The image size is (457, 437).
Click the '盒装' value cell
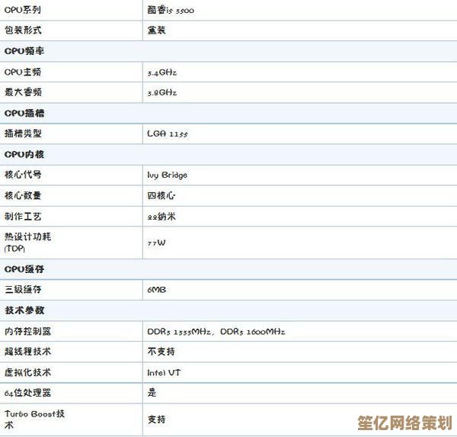(x=156, y=30)
